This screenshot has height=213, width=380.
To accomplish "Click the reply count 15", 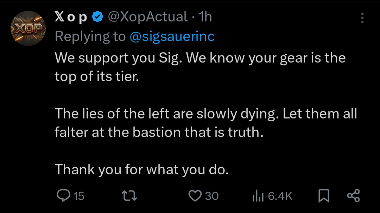I will (79, 196).
